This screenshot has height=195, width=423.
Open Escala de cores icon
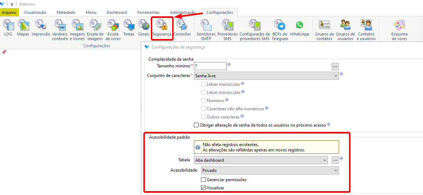(113, 30)
